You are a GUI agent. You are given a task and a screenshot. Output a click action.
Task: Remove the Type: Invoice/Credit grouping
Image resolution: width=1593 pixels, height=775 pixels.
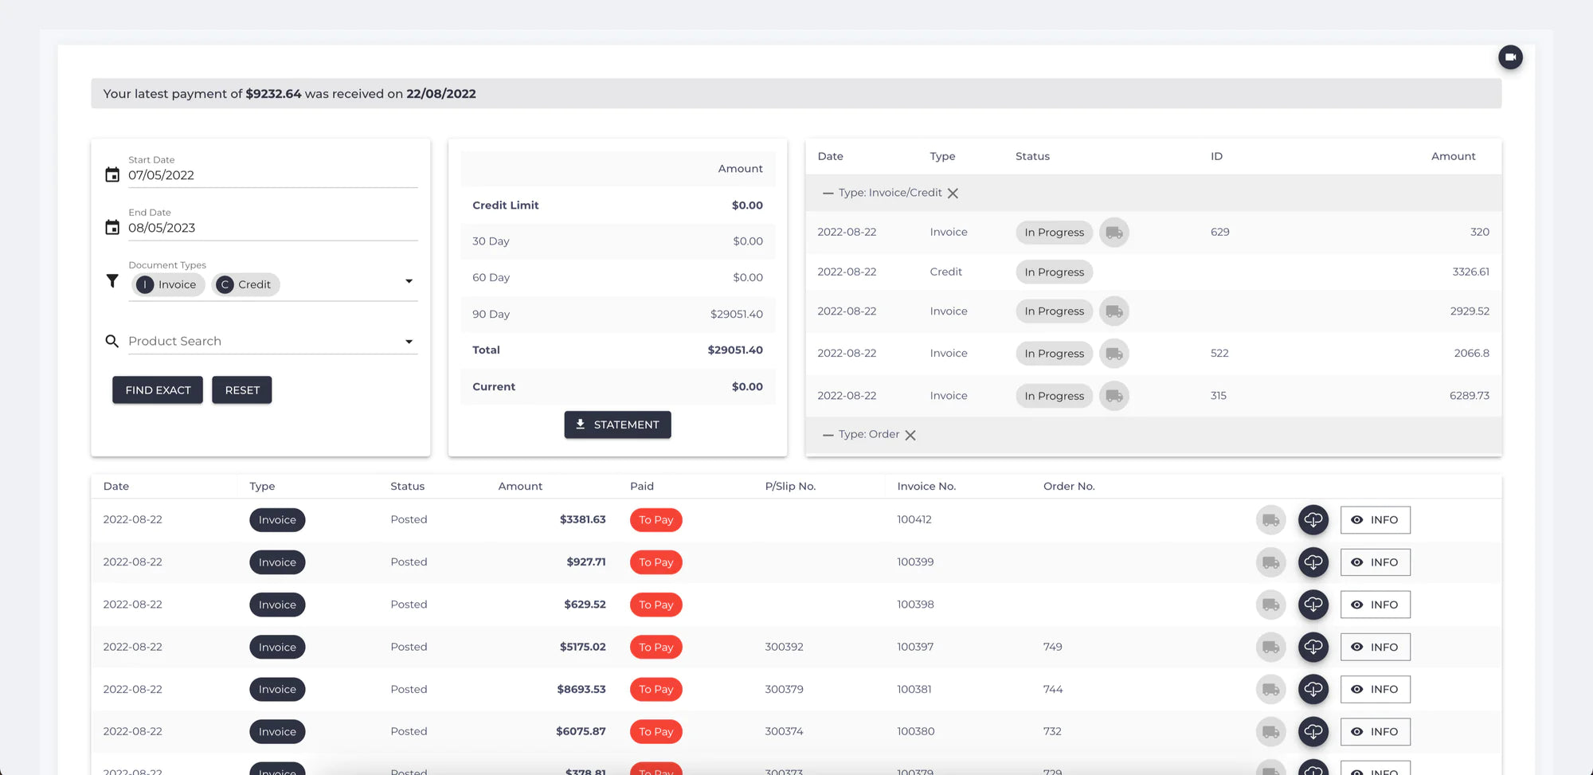[953, 194]
